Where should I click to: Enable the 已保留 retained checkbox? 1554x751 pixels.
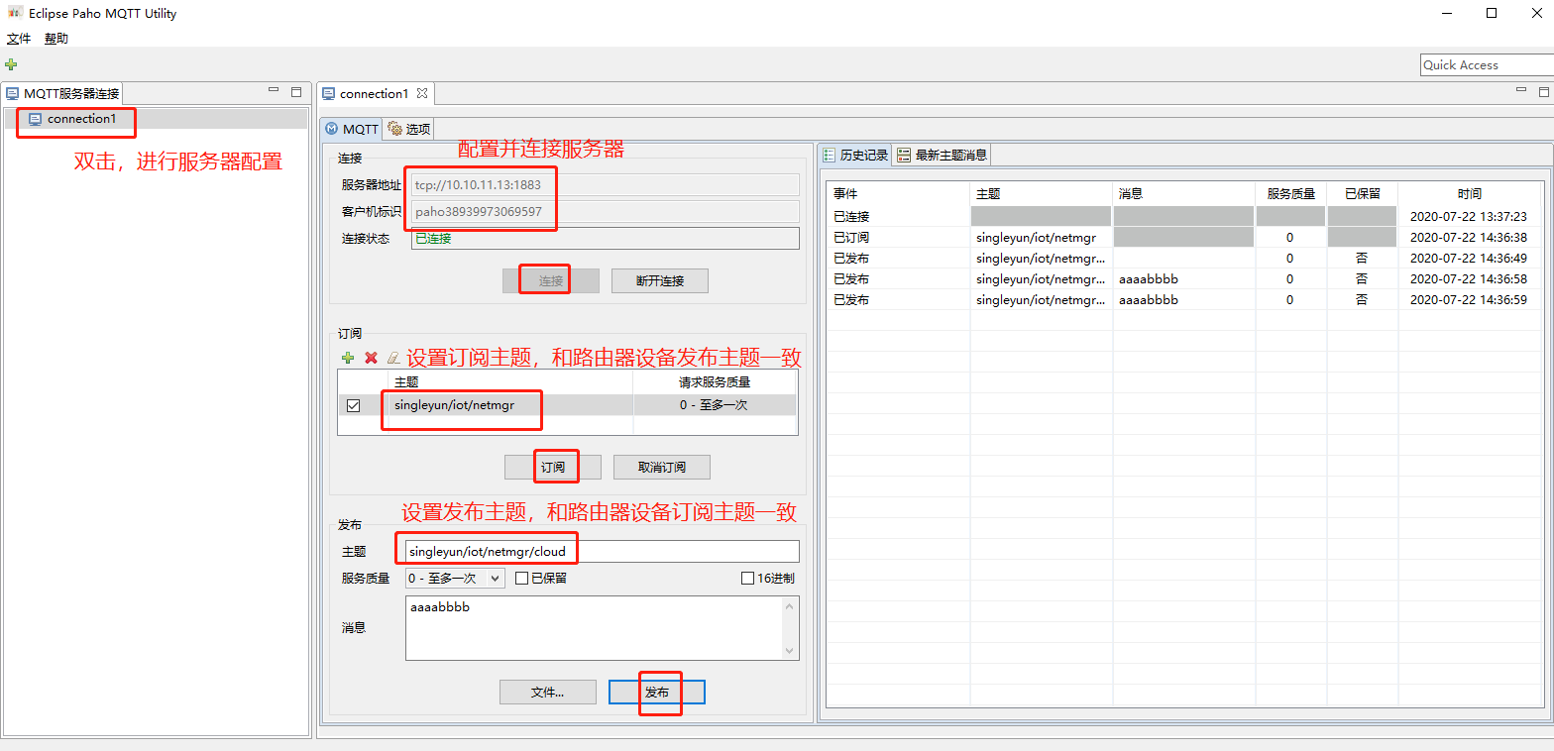point(521,579)
